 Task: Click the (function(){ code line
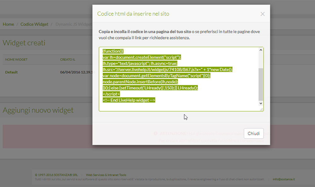[x=113, y=51]
